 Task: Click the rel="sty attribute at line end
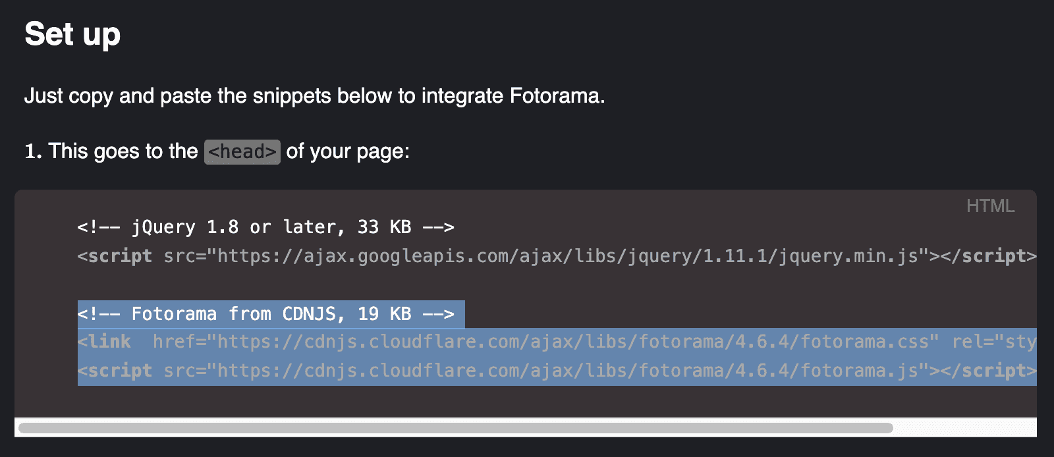coord(994,342)
